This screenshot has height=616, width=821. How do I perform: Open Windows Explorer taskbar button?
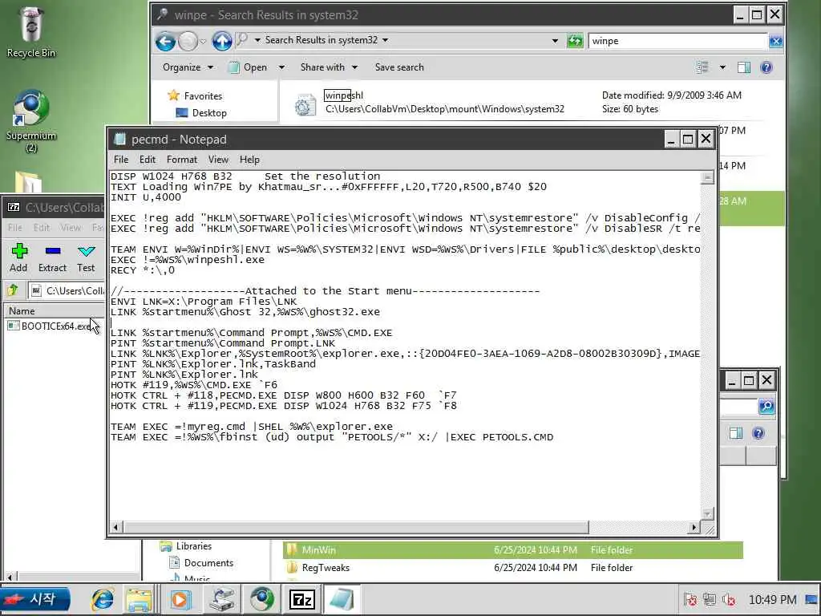[138, 600]
